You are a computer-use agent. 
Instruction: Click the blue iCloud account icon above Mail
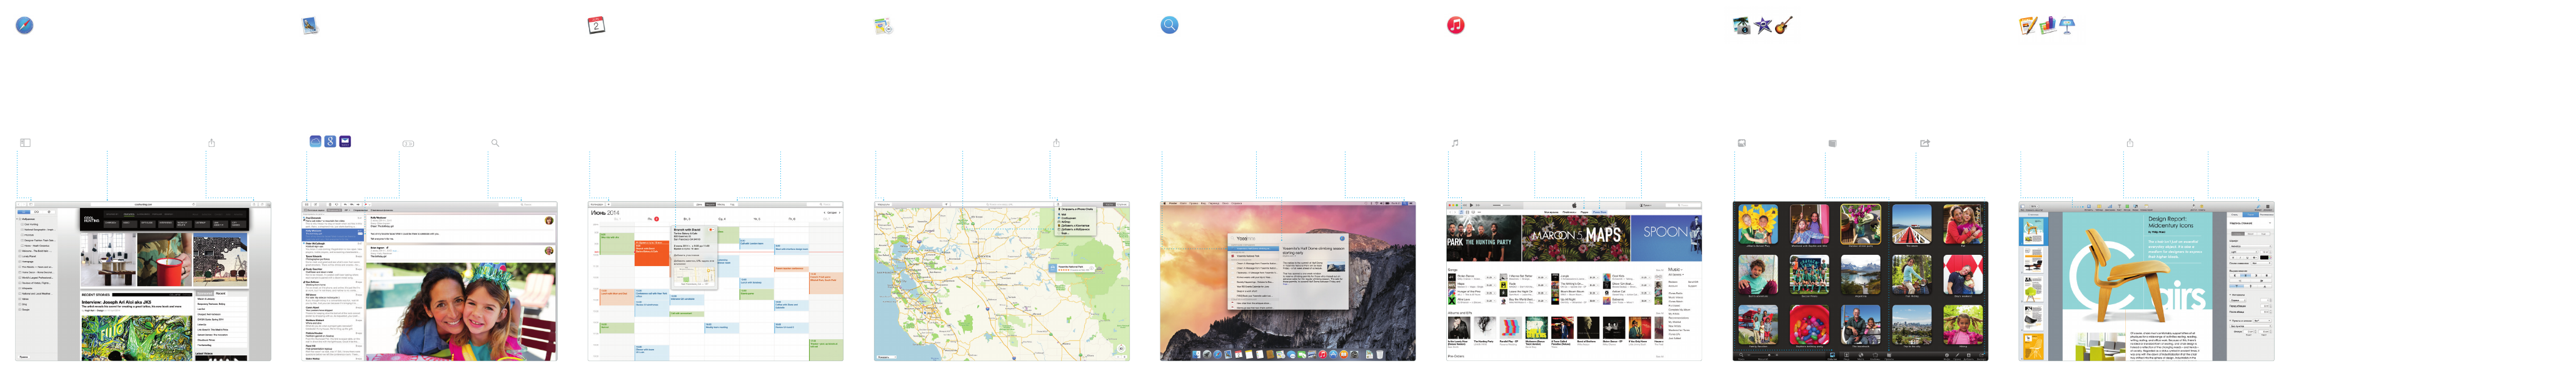[x=315, y=141]
